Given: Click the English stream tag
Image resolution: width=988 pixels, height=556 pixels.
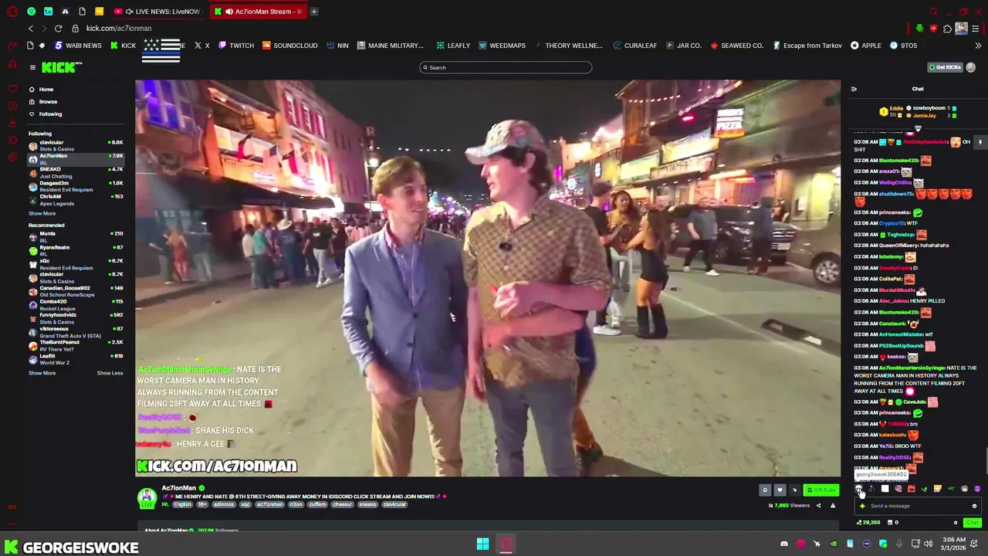Looking at the screenshot, I should pos(182,505).
